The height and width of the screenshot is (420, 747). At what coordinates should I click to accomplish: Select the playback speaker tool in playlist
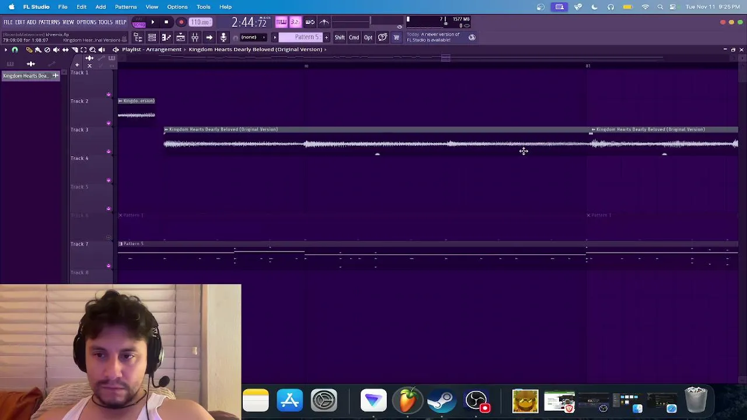pos(102,50)
